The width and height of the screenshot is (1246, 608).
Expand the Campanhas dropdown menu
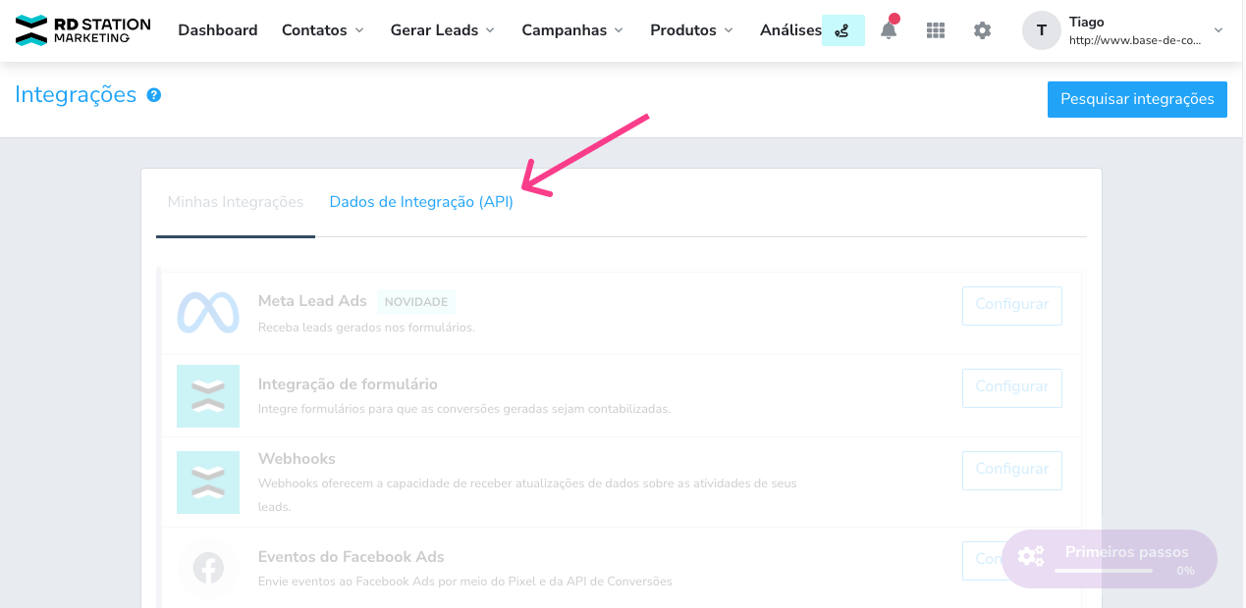point(572,30)
